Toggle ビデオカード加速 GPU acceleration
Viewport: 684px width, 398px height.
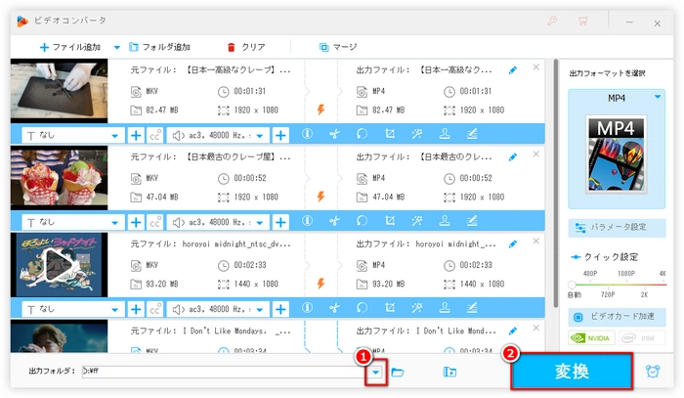click(x=617, y=317)
